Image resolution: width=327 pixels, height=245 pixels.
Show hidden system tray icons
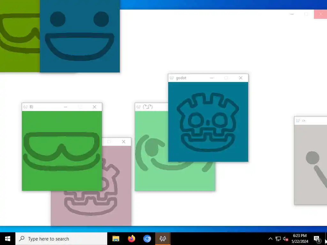[270, 239]
